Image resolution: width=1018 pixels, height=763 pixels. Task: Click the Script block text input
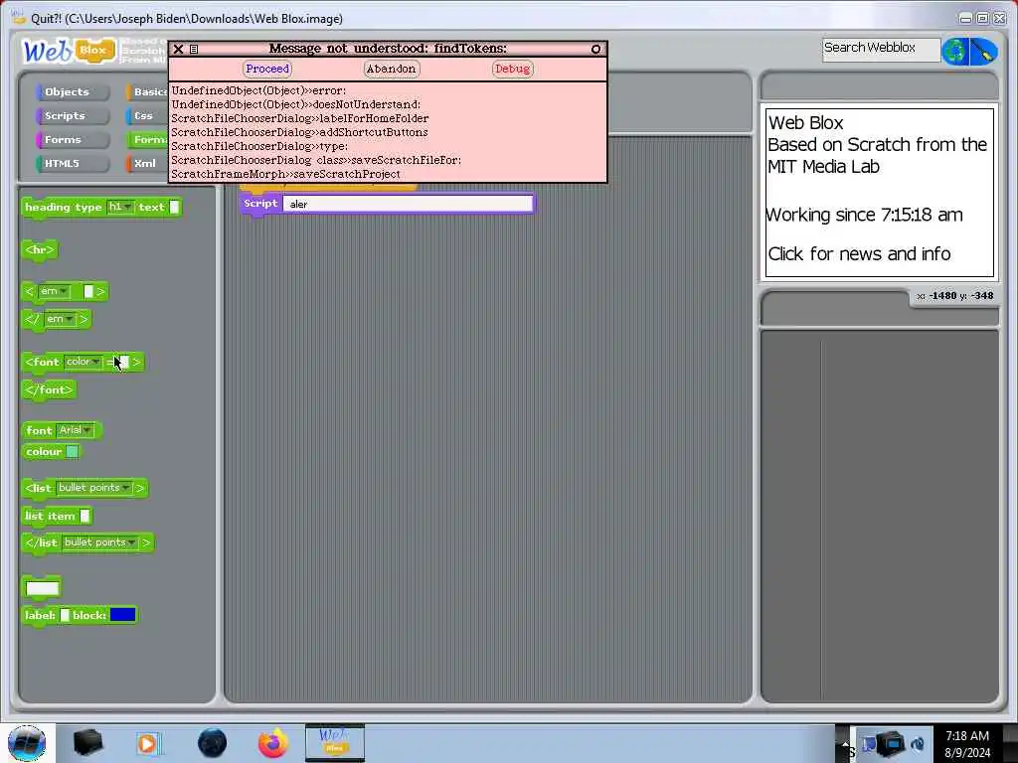tap(408, 205)
